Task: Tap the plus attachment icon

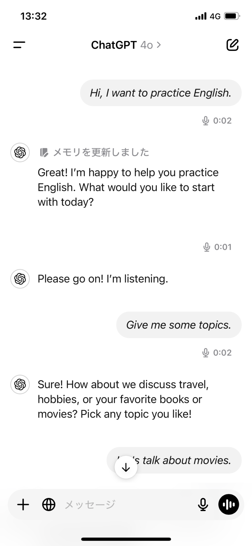Action: click(x=23, y=505)
